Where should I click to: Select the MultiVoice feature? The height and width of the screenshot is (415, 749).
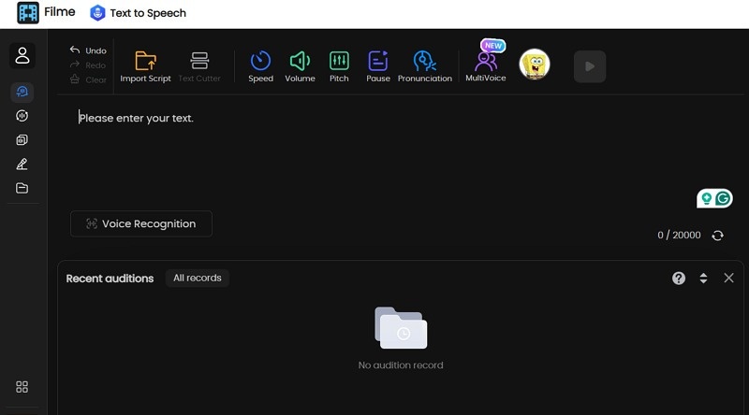[485, 63]
